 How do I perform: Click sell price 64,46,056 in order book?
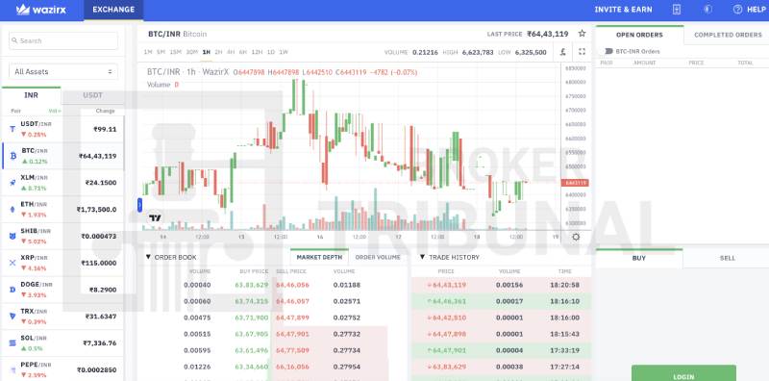(x=292, y=285)
